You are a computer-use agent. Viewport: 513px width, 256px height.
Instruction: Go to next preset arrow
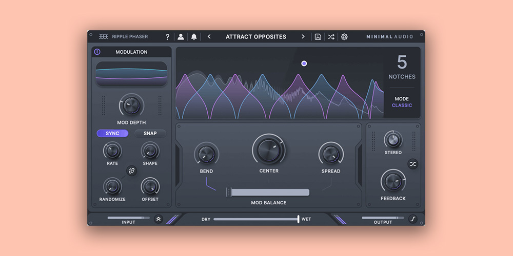[303, 37]
